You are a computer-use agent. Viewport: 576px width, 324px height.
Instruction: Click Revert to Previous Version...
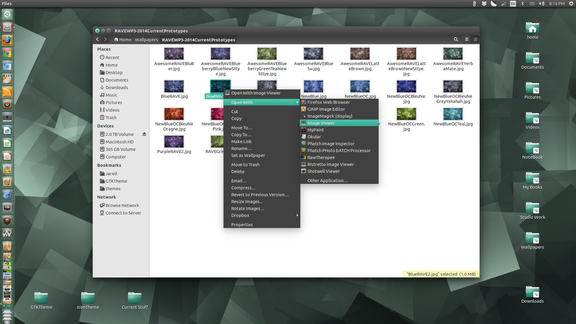click(262, 195)
